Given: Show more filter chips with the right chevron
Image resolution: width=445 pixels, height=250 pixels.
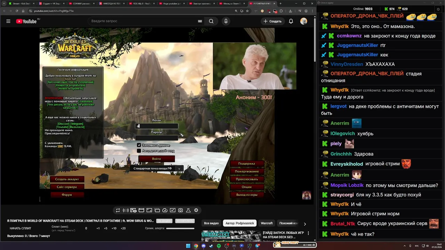Looking at the screenshot, I should [305, 224].
